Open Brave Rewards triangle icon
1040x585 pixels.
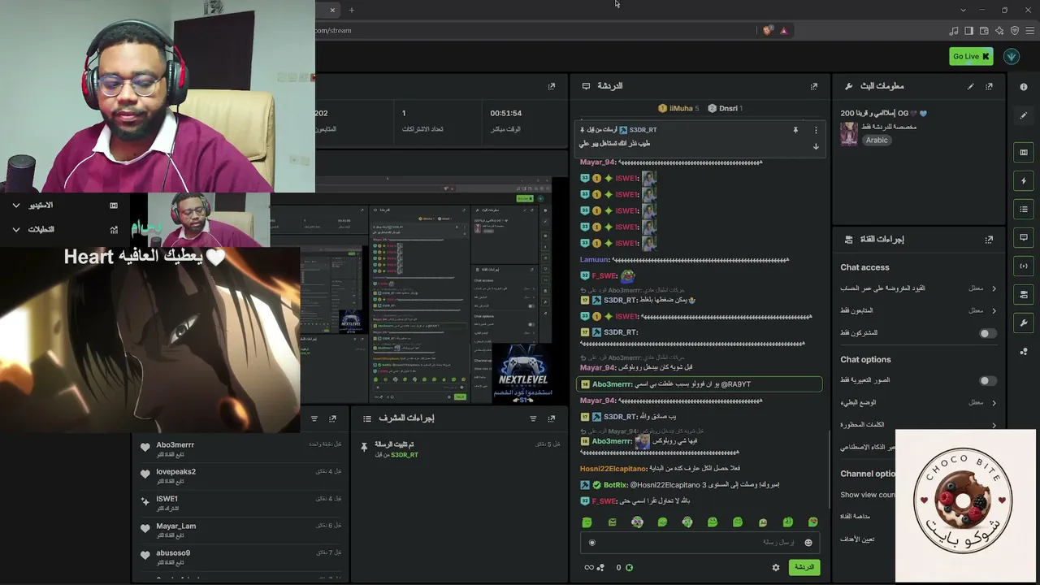click(x=784, y=31)
